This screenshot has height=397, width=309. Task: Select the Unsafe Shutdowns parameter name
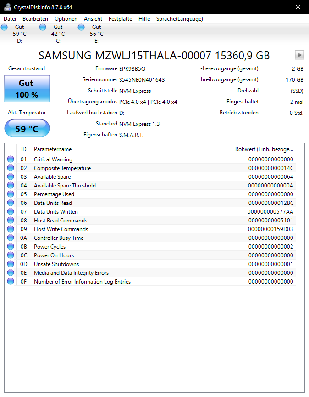[56, 264]
